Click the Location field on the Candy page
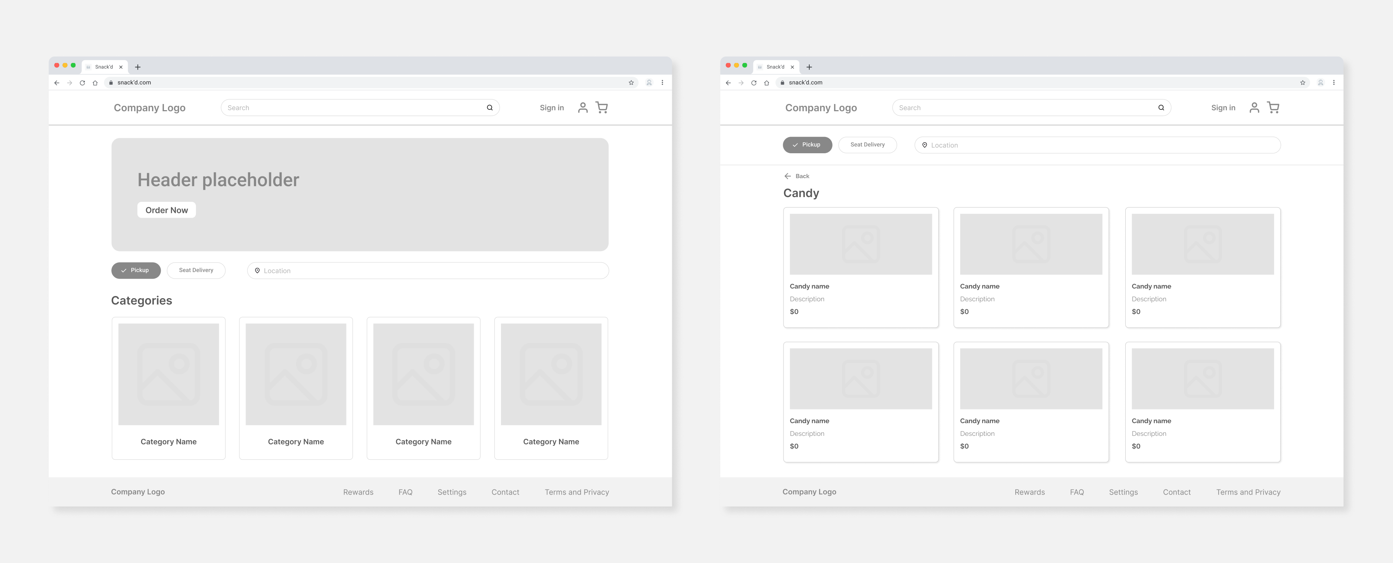 coord(1098,145)
